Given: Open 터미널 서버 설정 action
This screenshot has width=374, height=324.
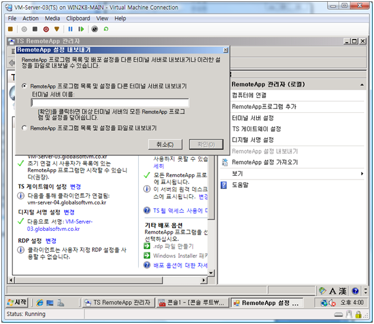Looking at the screenshot, I should [x=252, y=118].
